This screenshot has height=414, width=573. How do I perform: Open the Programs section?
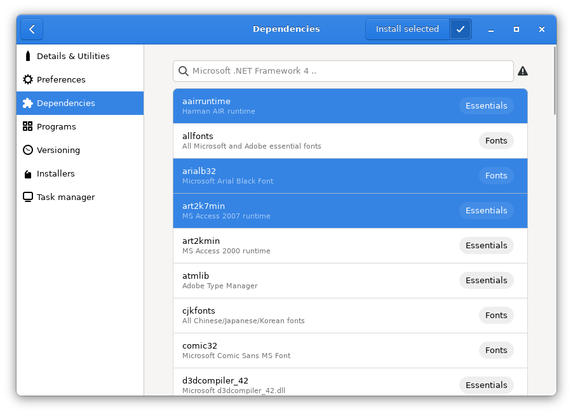click(80, 126)
